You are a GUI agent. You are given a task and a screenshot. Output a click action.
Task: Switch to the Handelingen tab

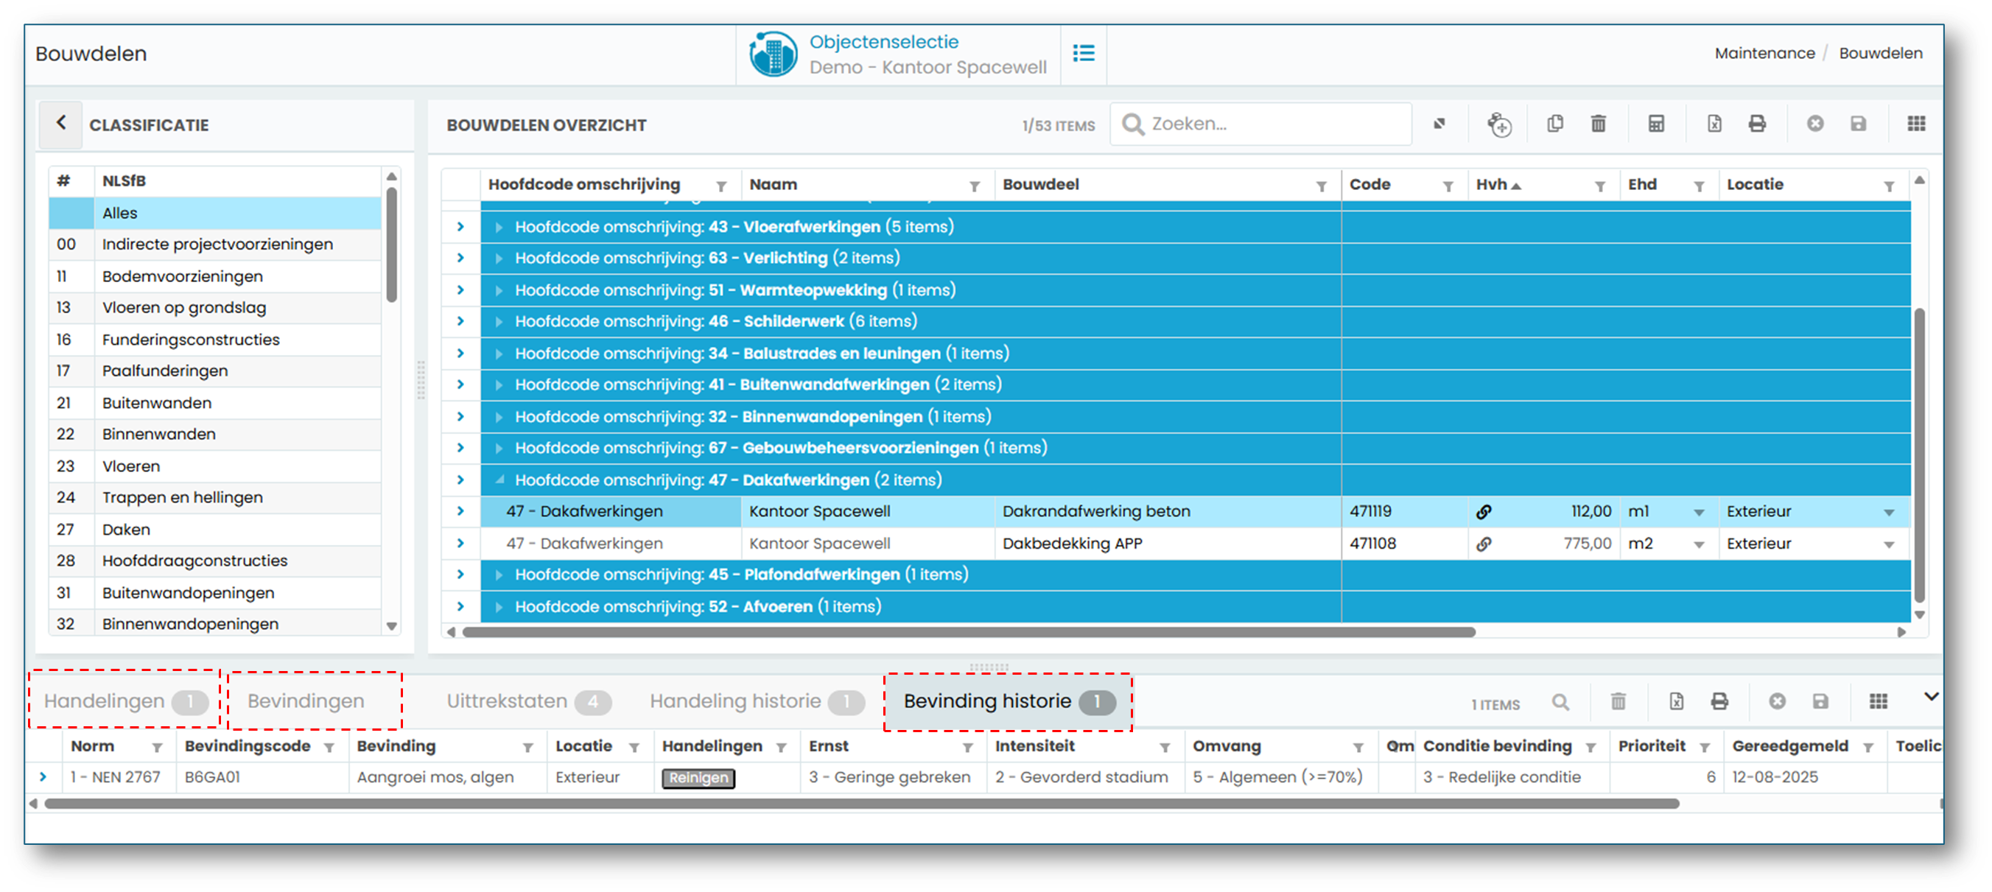click(x=124, y=701)
